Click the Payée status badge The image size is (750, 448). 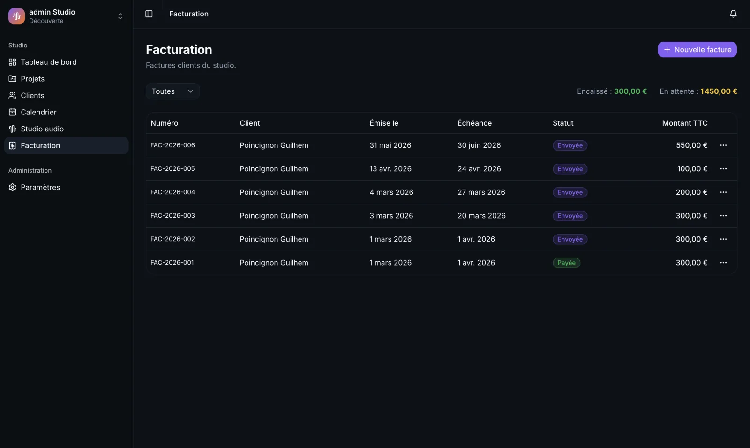coord(566,263)
